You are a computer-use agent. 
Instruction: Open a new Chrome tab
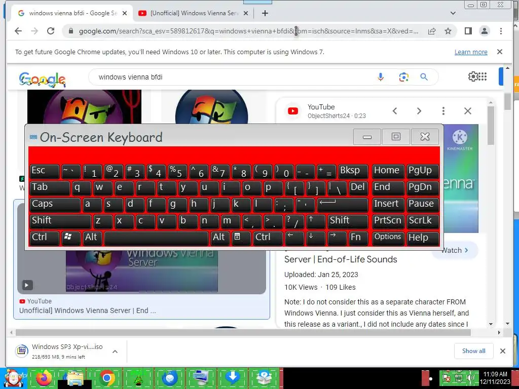point(265,13)
